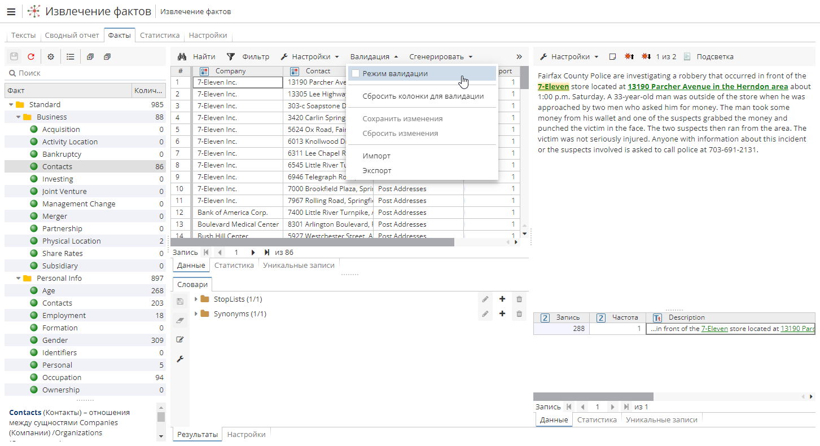Click the list view icon in facts toolbar
Screen dimensions: 820x446
click(x=70, y=57)
